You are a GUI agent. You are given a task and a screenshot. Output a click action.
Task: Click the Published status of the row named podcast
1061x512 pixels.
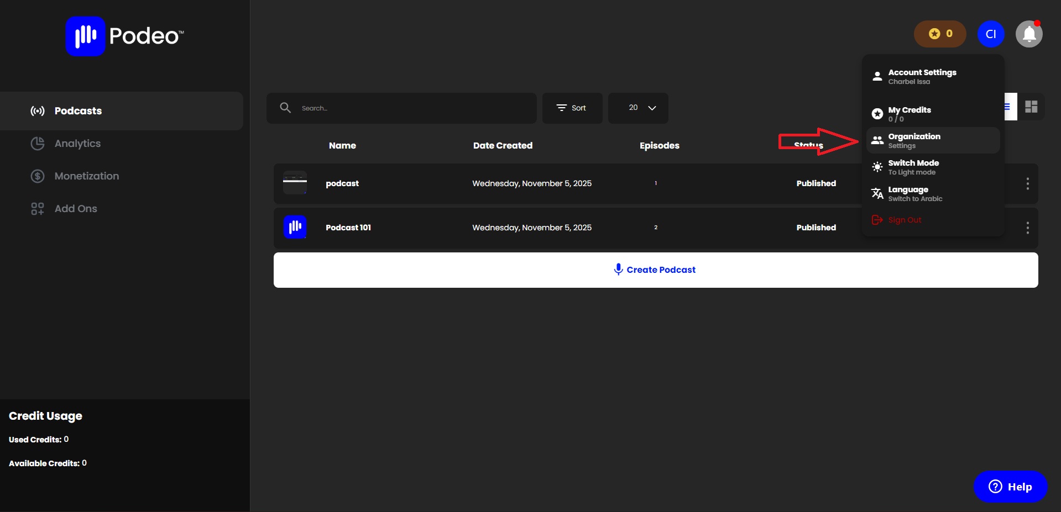pyautogui.click(x=816, y=183)
